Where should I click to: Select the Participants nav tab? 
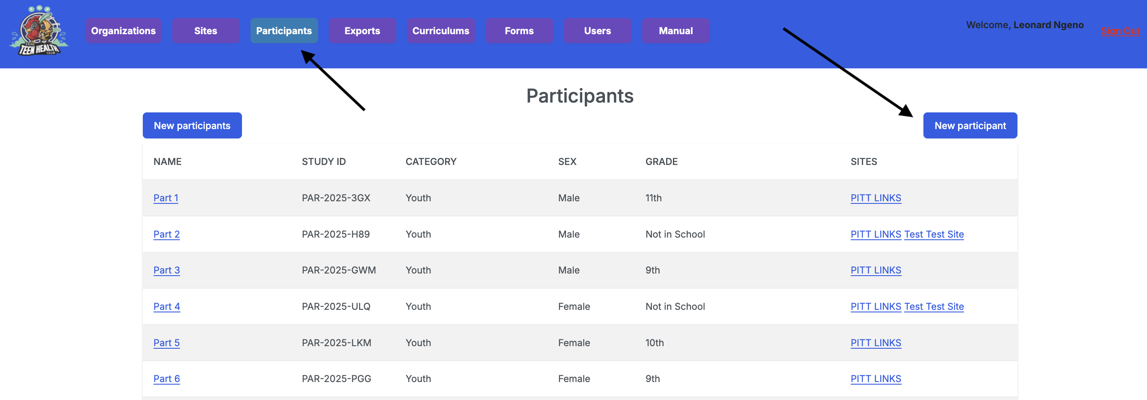coord(284,31)
